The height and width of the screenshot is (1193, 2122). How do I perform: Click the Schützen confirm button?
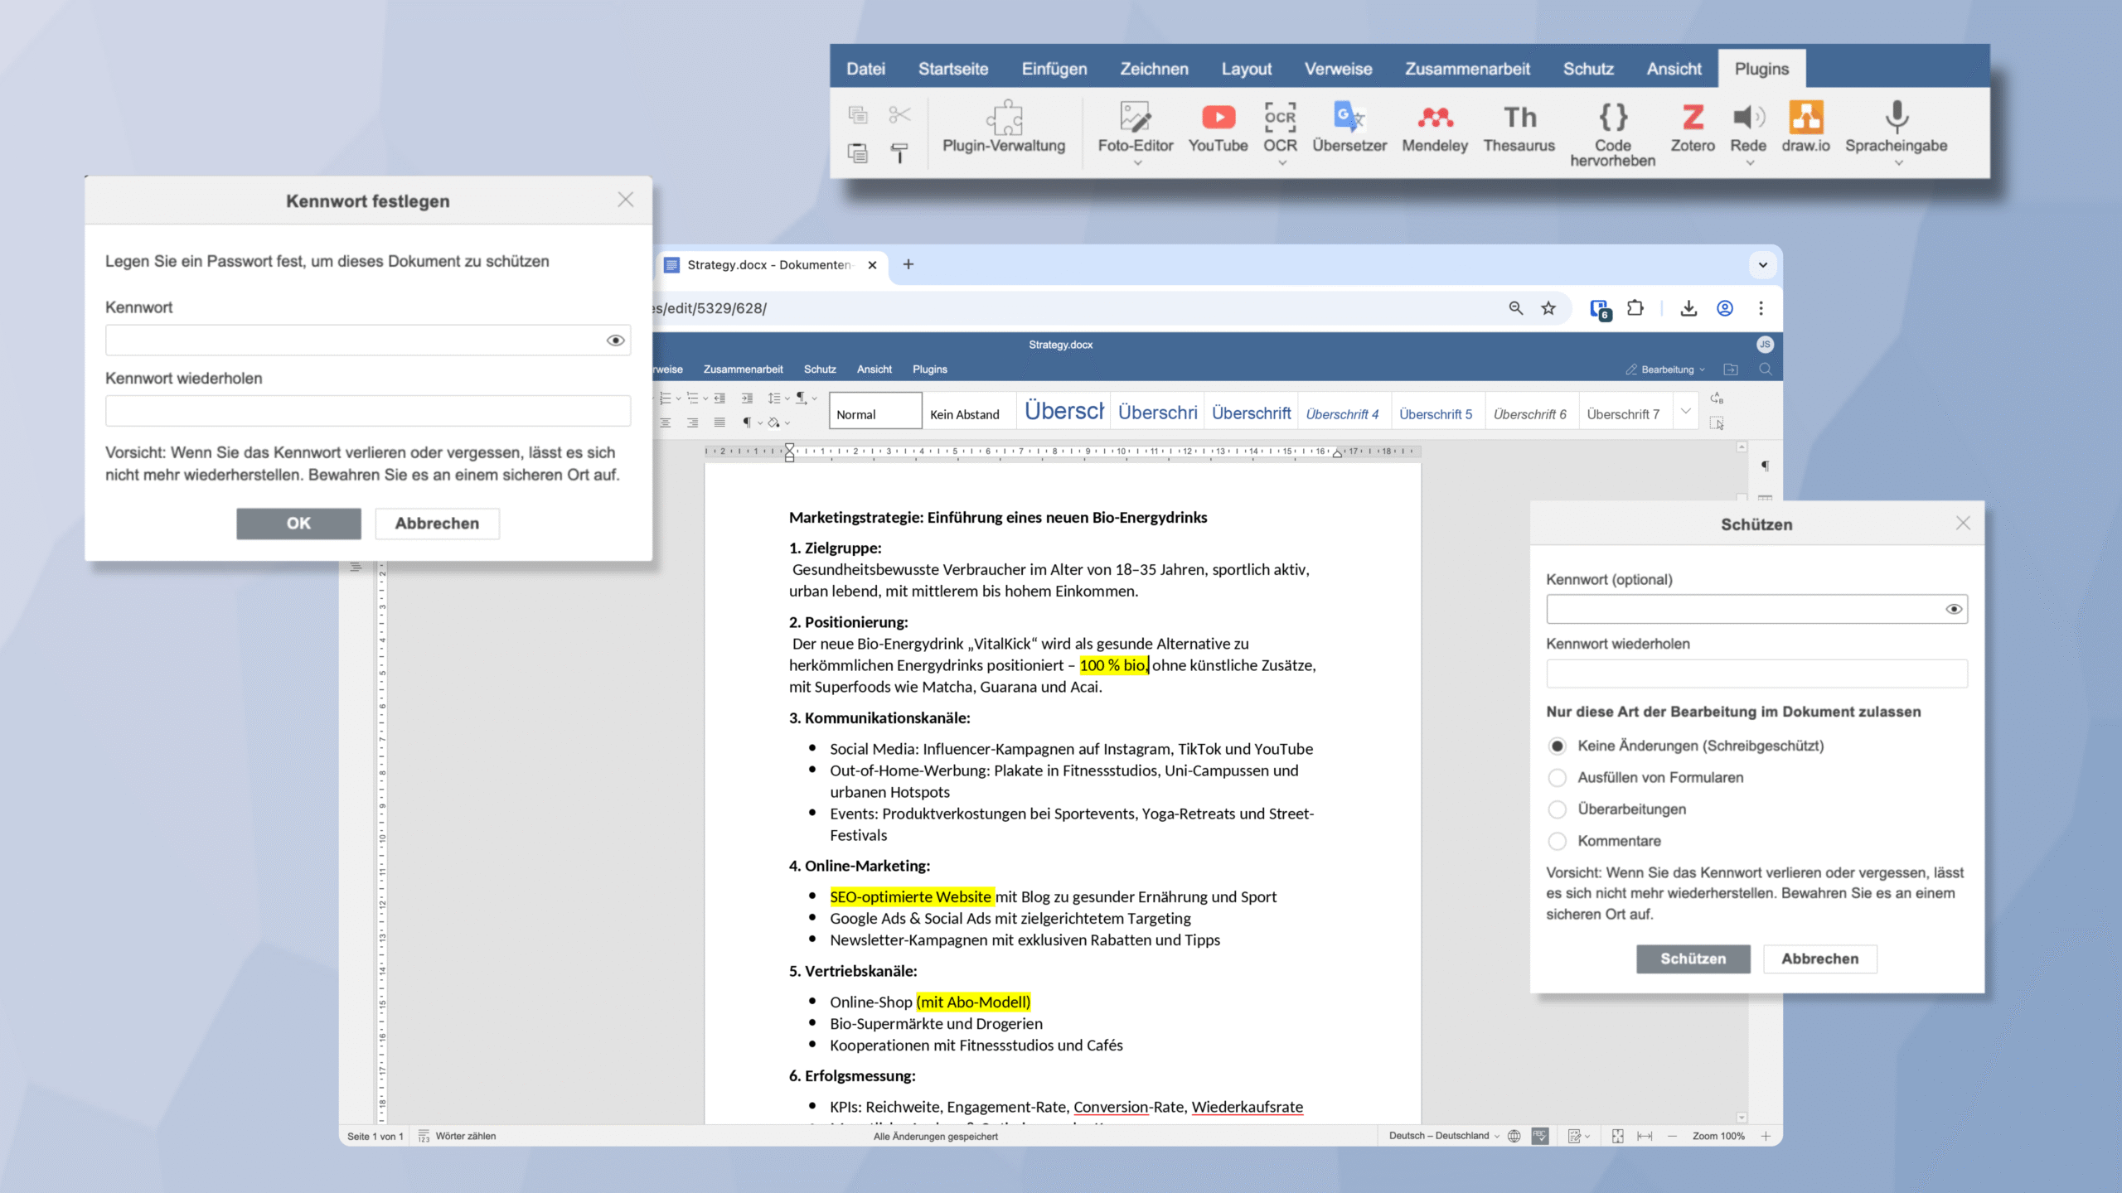[x=1693, y=959]
